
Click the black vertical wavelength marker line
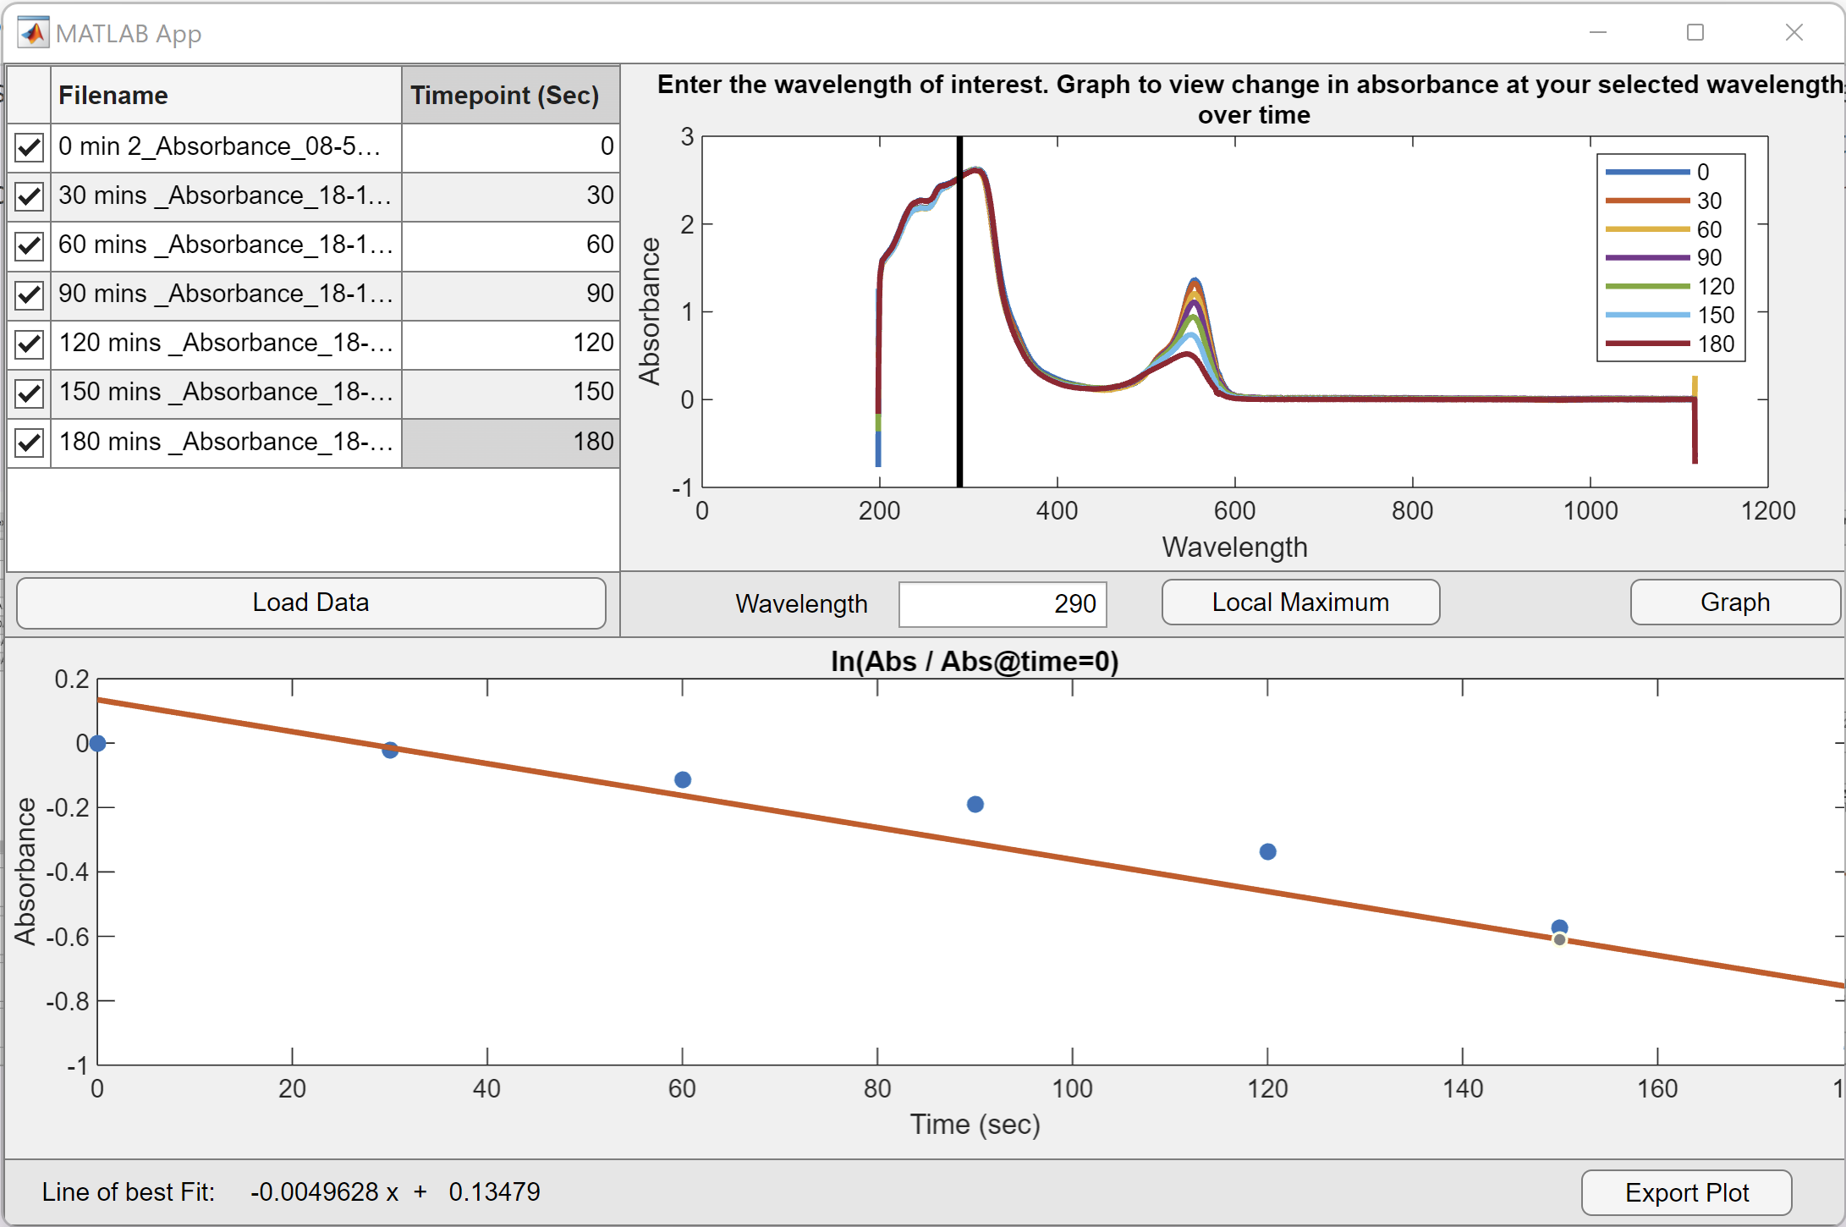pyautogui.click(x=959, y=338)
